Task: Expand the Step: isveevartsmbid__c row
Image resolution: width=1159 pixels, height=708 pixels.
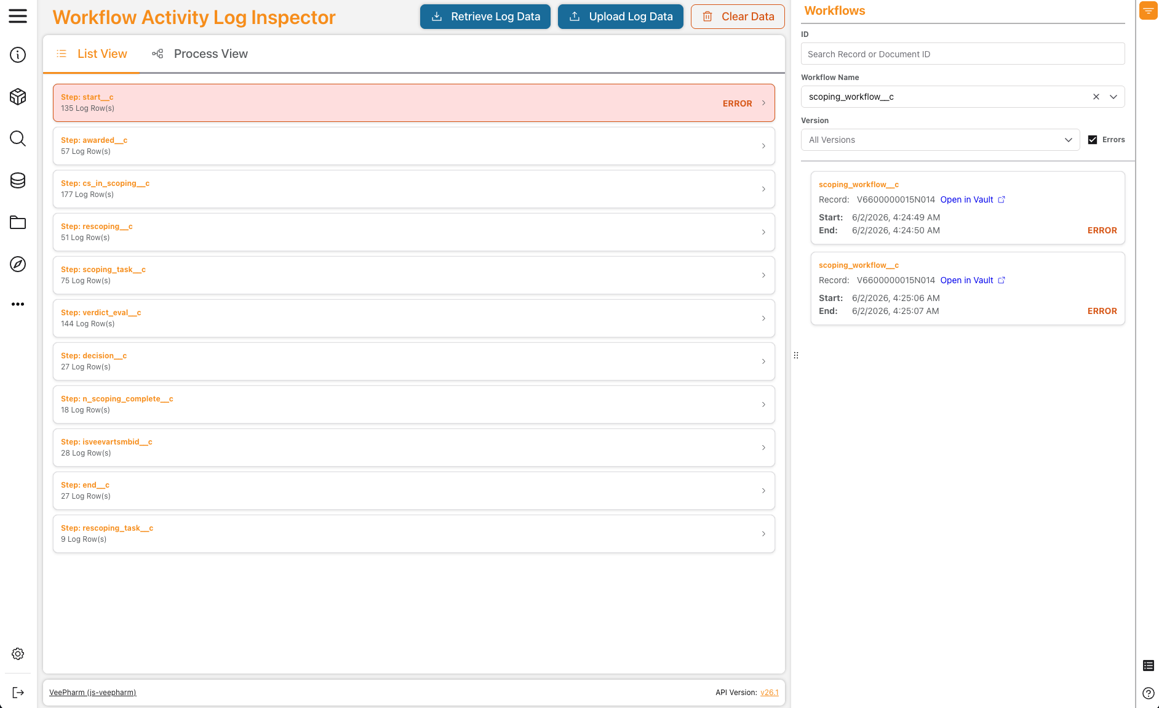Action: pos(413,448)
